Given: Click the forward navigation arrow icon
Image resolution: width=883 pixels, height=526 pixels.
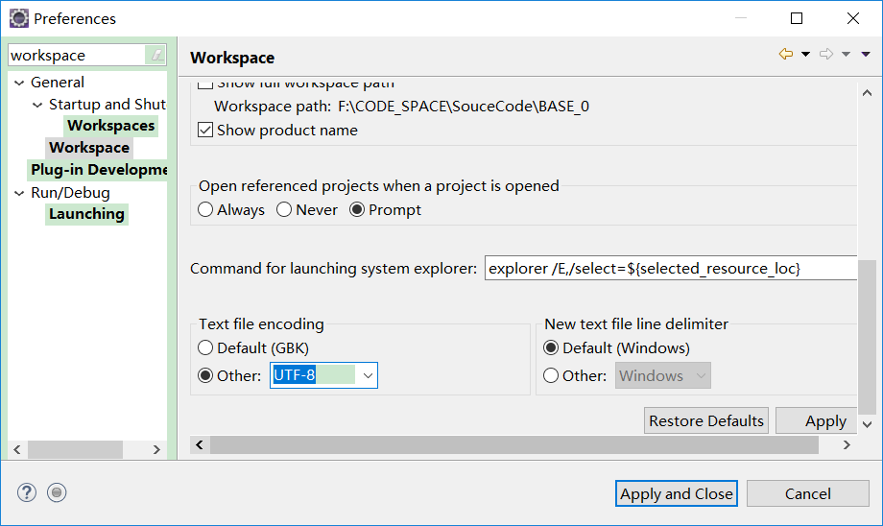Looking at the screenshot, I should (825, 55).
